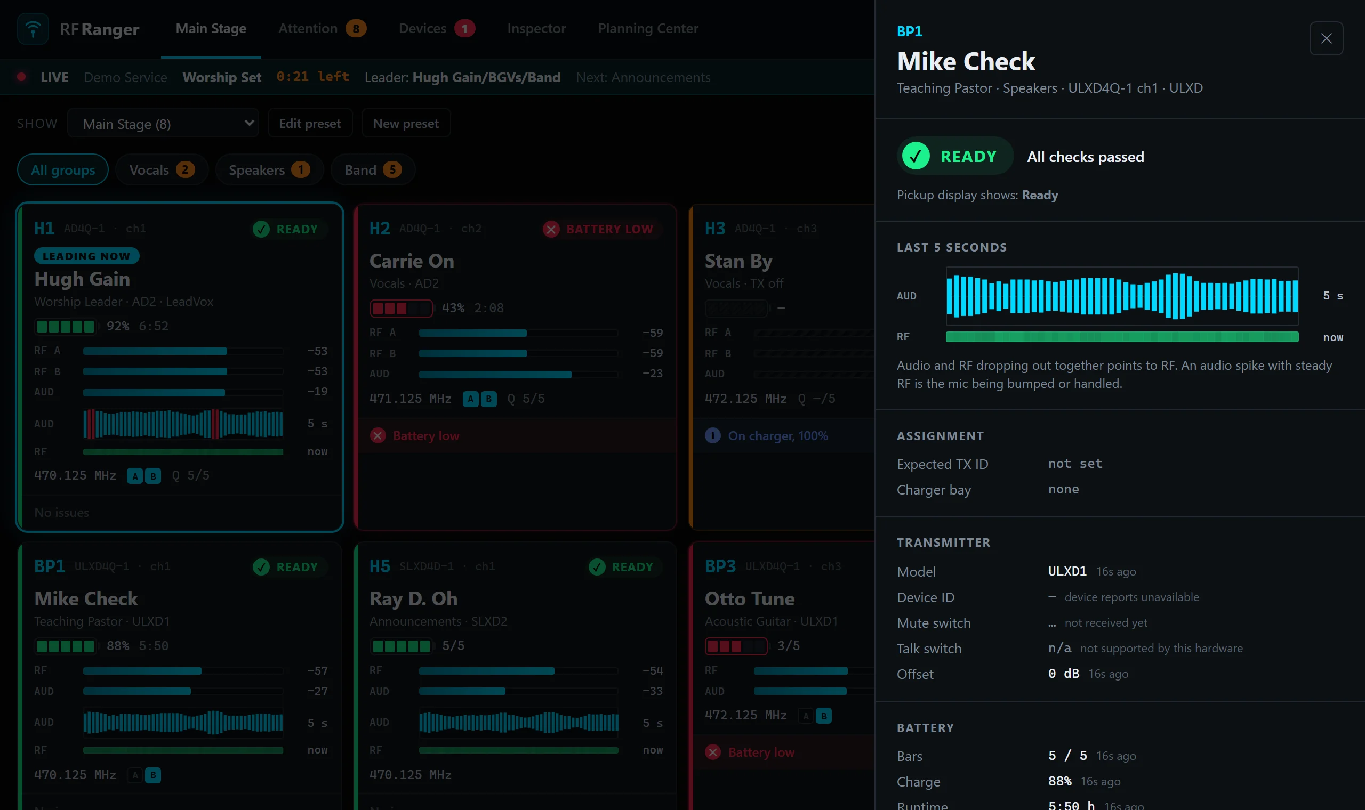Click the Battery low error icon on Otto Tune card
The width and height of the screenshot is (1365, 810).
[712, 751]
